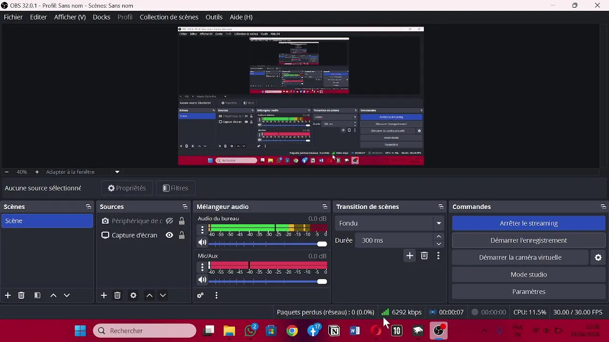Enable Mode studio button
Screen dimensions: 609x342
click(x=529, y=275)
